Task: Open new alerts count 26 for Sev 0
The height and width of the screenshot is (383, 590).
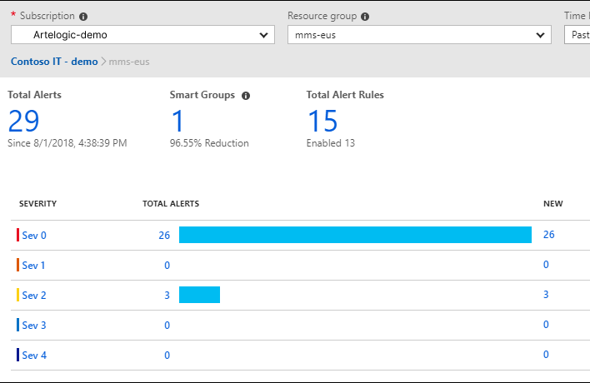Action: click(548, 235)
